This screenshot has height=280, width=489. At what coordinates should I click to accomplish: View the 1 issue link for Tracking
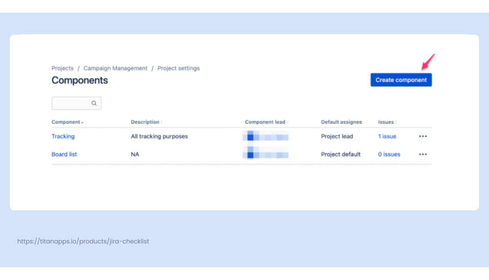387,136
